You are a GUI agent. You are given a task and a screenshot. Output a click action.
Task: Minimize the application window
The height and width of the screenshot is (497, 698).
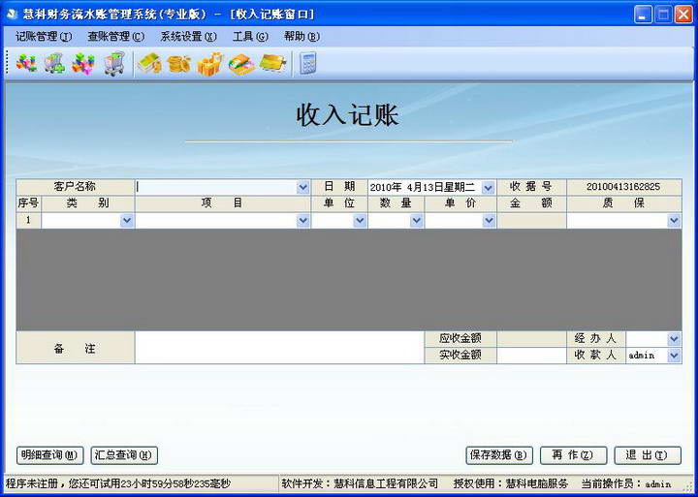643,15
